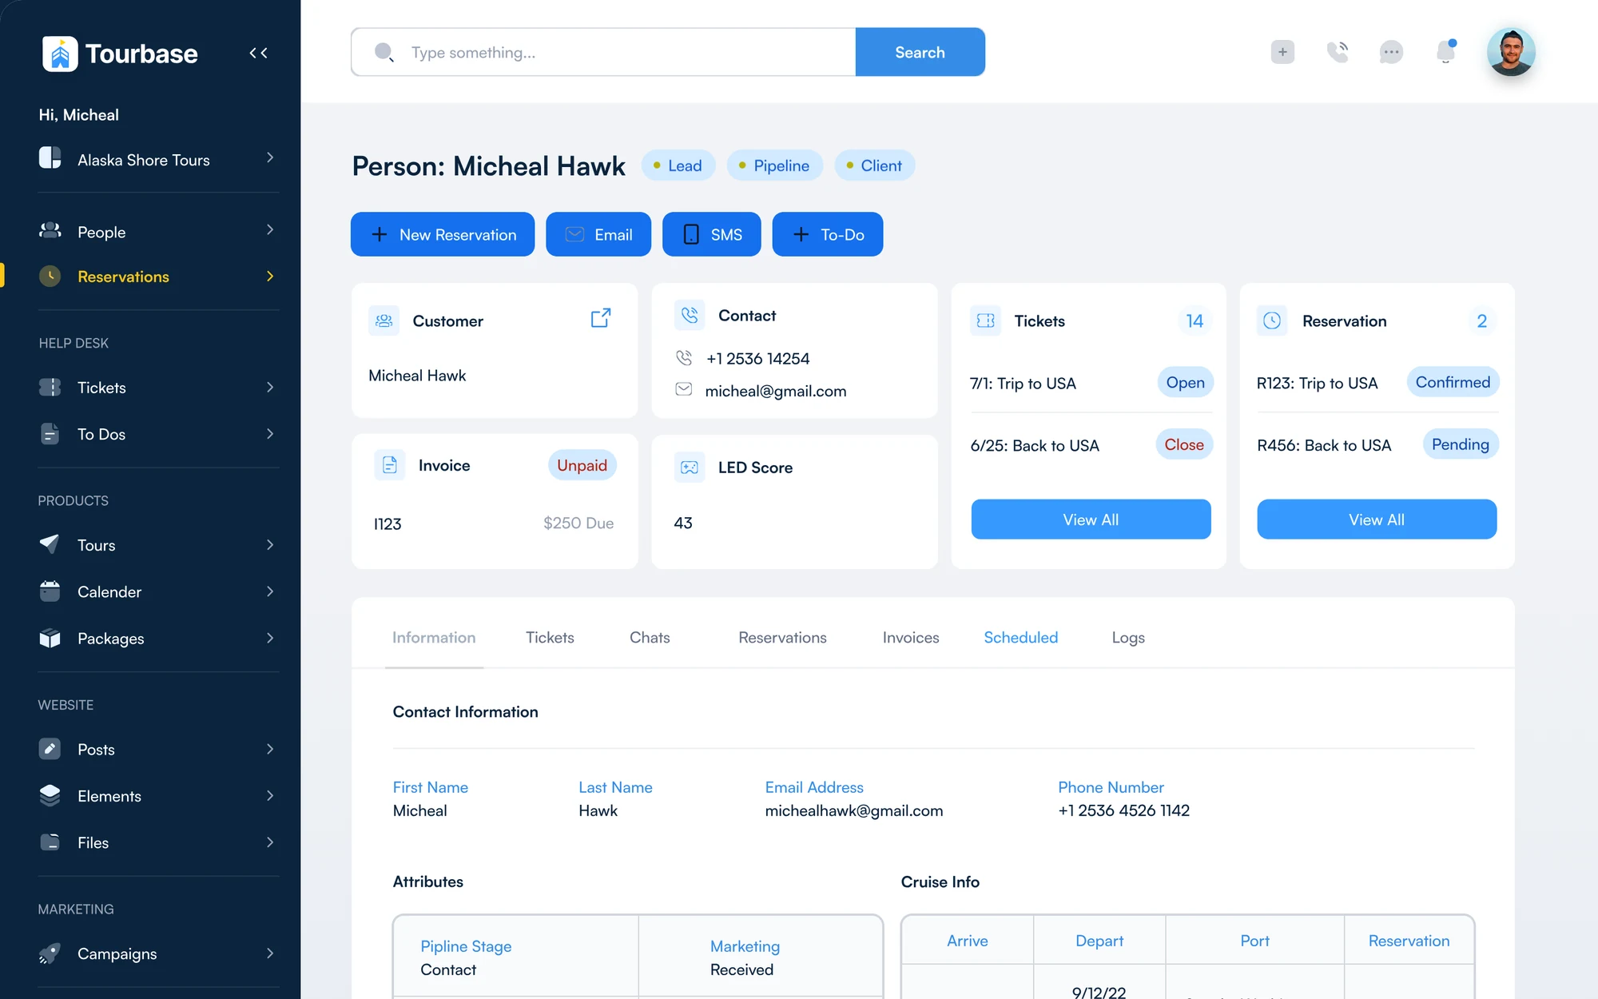Click the Contact card phone icon
Screen dimensions: 1598x999
click(690, 315)
